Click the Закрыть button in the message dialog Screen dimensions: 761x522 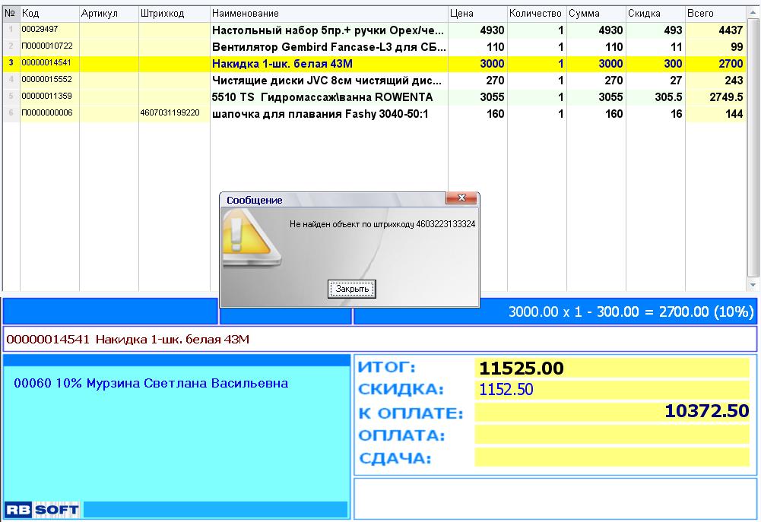pos(352,289)
